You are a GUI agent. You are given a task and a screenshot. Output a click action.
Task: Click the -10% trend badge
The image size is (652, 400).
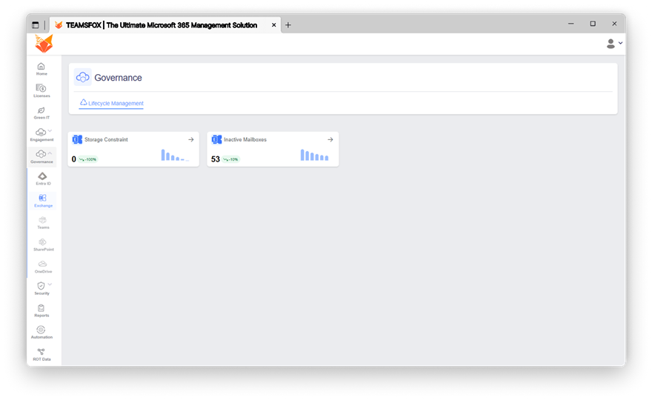pyautogui.click(x=230, y=159)
